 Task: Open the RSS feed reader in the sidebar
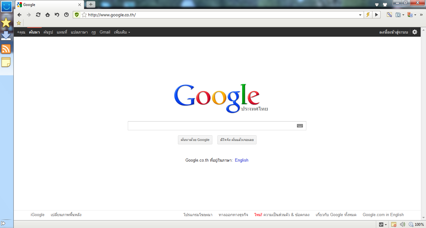tap(6, 49)
